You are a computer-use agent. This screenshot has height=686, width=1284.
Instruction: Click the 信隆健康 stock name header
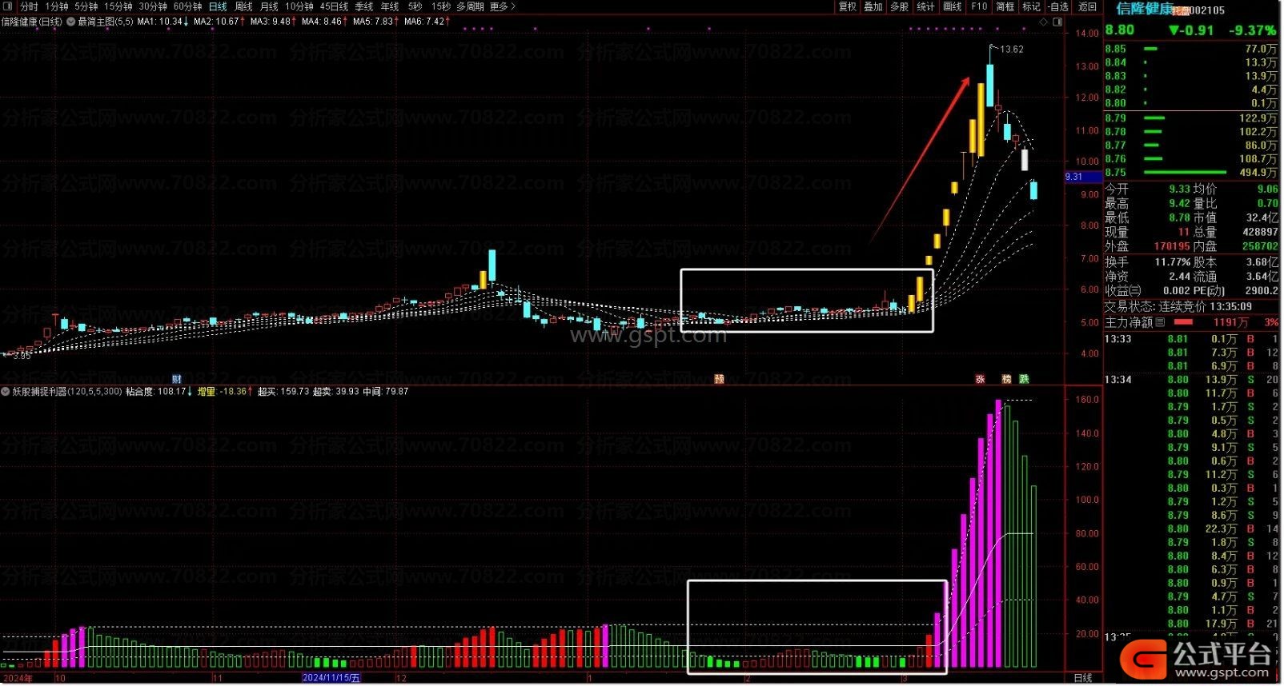coord(1145,9)
